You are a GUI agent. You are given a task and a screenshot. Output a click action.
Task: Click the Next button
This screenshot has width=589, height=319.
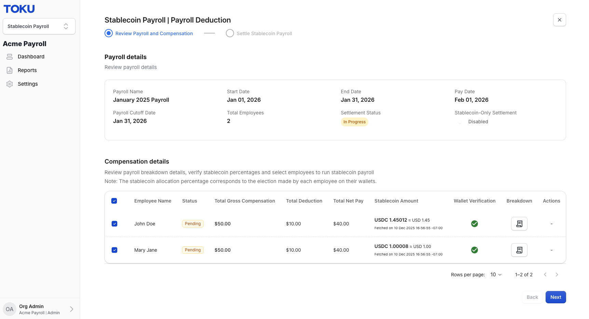click(556, 297)
